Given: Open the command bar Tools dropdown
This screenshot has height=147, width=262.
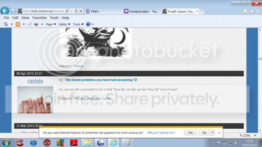Looking at the screenshot, I should pyautogui.click(x=78, y=24).
